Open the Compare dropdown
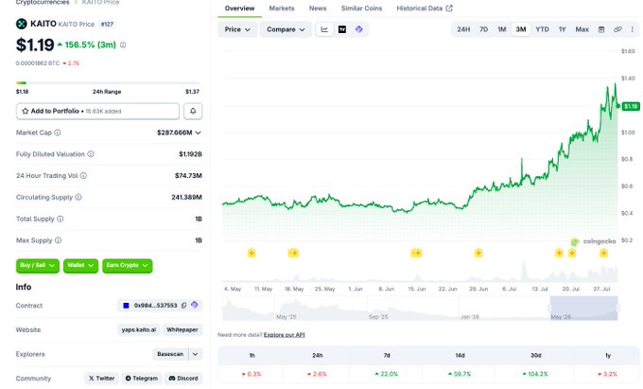The image size is (643, 389). [286, 29]
